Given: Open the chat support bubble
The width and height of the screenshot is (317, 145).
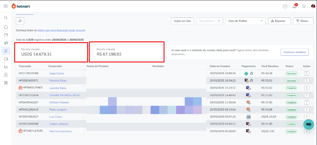Looking at the screenshot, I should 308,125.
